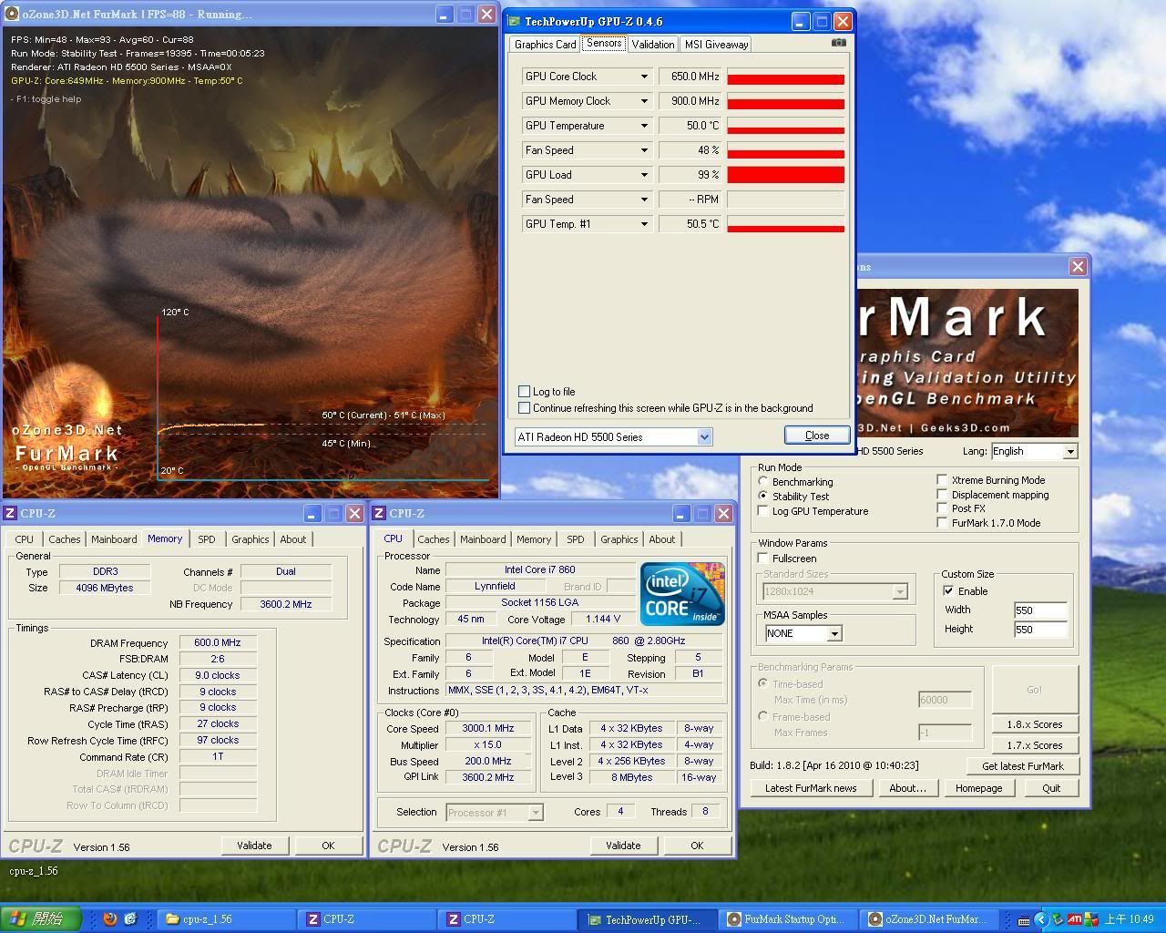Open the 1.8.x Scores page
Viewport: 1166px width, 933px height.
coord(1034,724)
